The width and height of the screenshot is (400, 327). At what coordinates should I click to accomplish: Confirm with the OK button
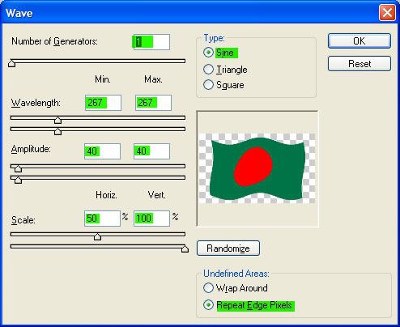[360, 41]
